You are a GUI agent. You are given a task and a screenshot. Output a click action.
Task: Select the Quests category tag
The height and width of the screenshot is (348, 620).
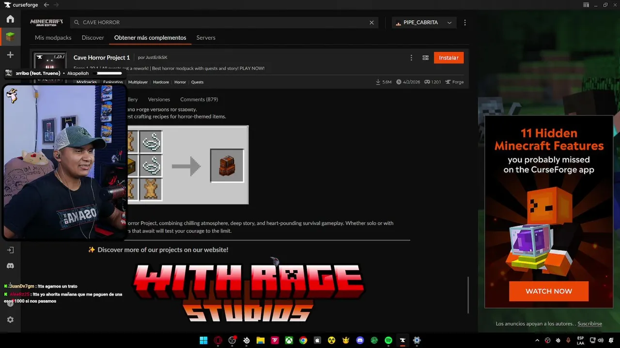coord(197,82)
